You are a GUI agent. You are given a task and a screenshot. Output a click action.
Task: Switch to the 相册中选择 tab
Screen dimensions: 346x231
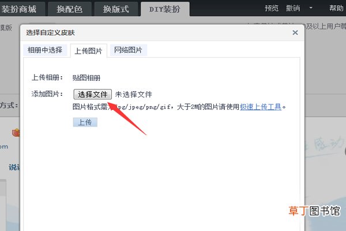pos(45,50)
